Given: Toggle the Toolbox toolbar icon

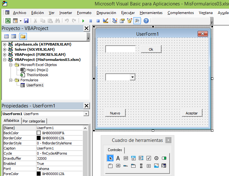Looking at the screenshot, I should [137, 21].
